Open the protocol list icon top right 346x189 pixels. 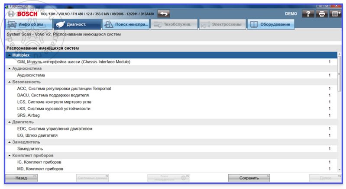336,14
